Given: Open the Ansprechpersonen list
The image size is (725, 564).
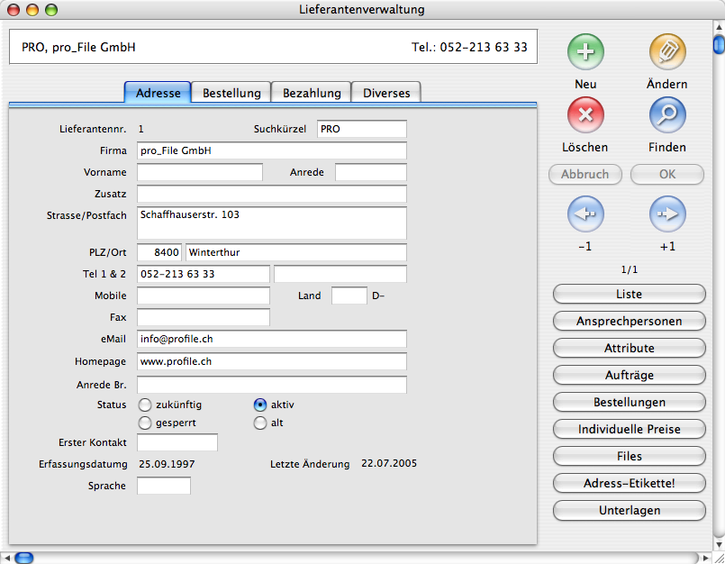Looking at the screenshot, I should coord(629,321).
